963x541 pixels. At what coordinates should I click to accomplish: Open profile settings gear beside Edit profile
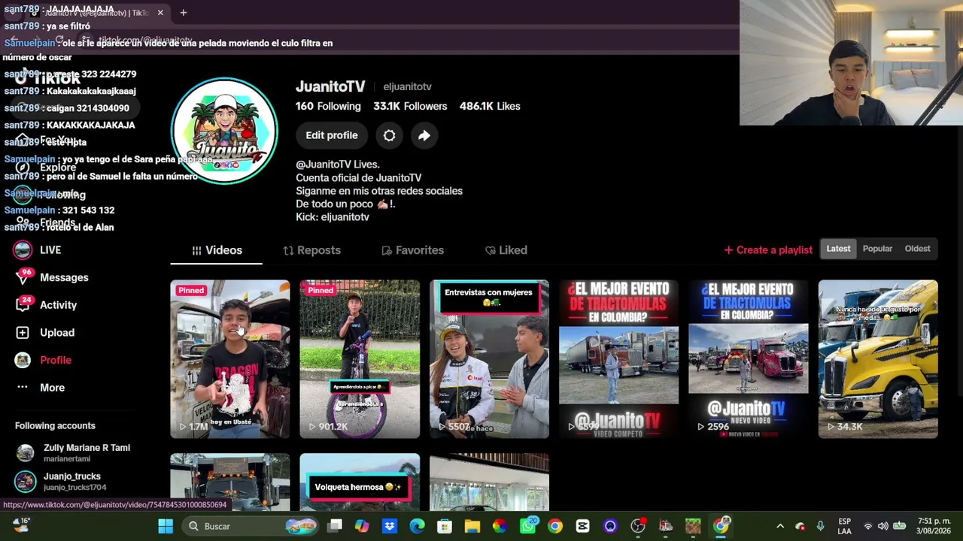(x=389, y=135)
